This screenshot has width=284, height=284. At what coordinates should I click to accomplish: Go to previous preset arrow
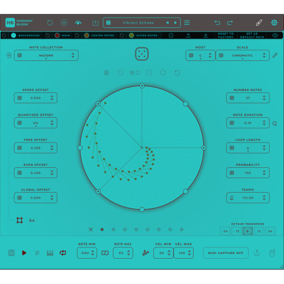[167, 23]
